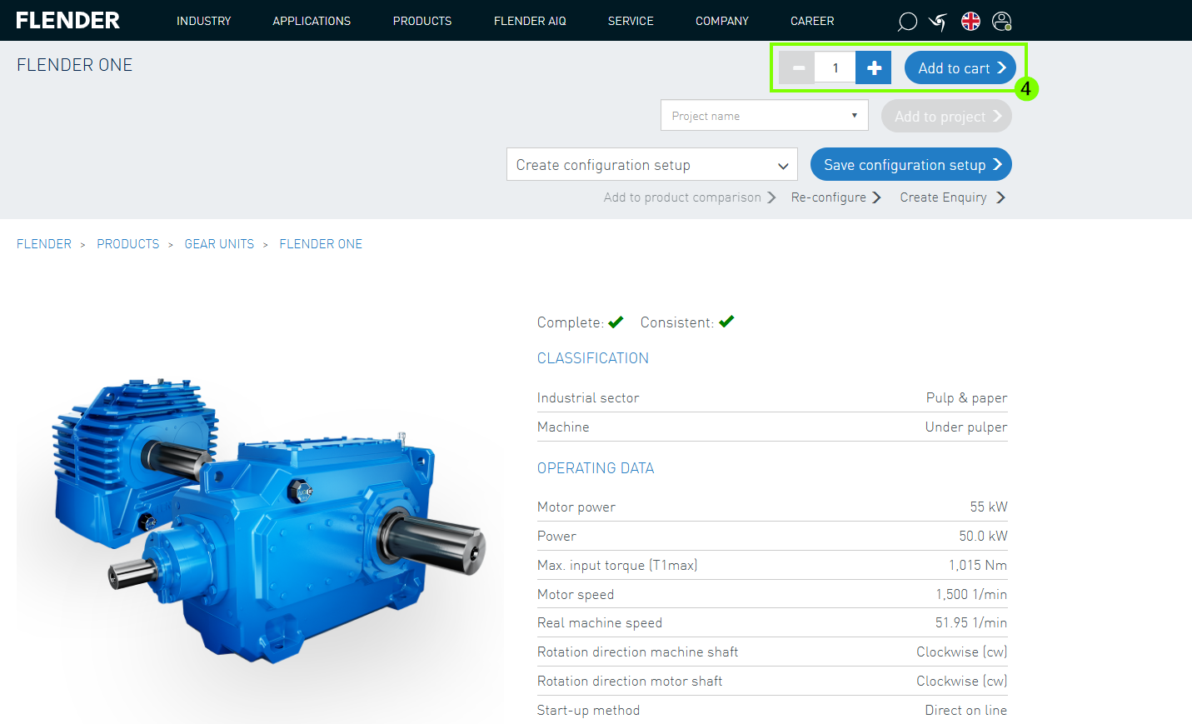The width and height of the screenshot is (1192, 724).
Task: Click Save configuration setup button
Action: (910, 165)
